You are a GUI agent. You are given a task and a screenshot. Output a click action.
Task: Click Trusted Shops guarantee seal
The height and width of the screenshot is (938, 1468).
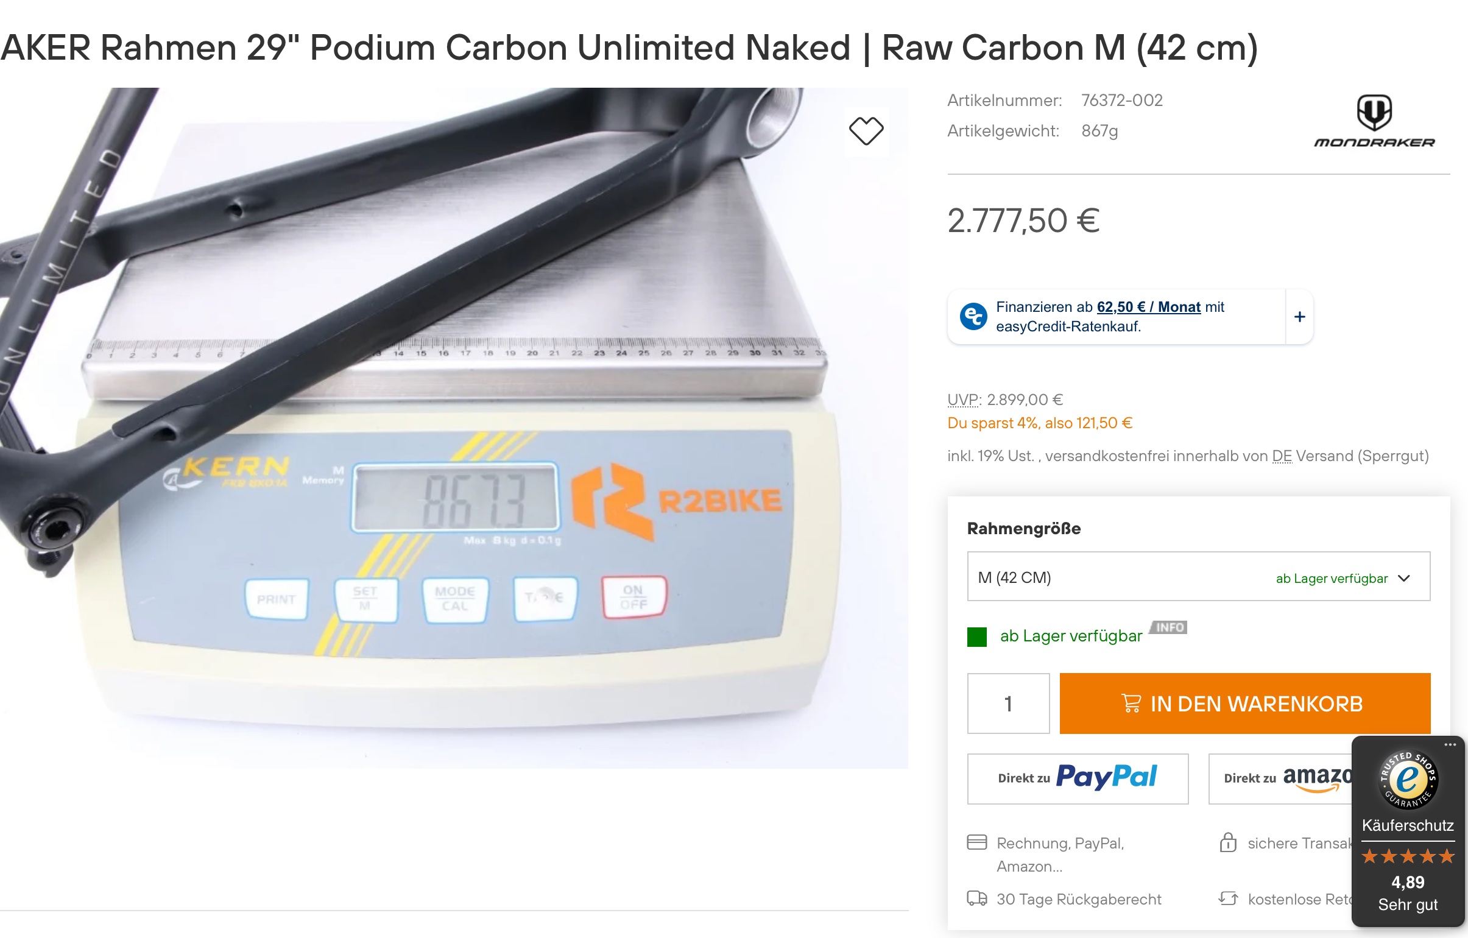pos(1408,780)
